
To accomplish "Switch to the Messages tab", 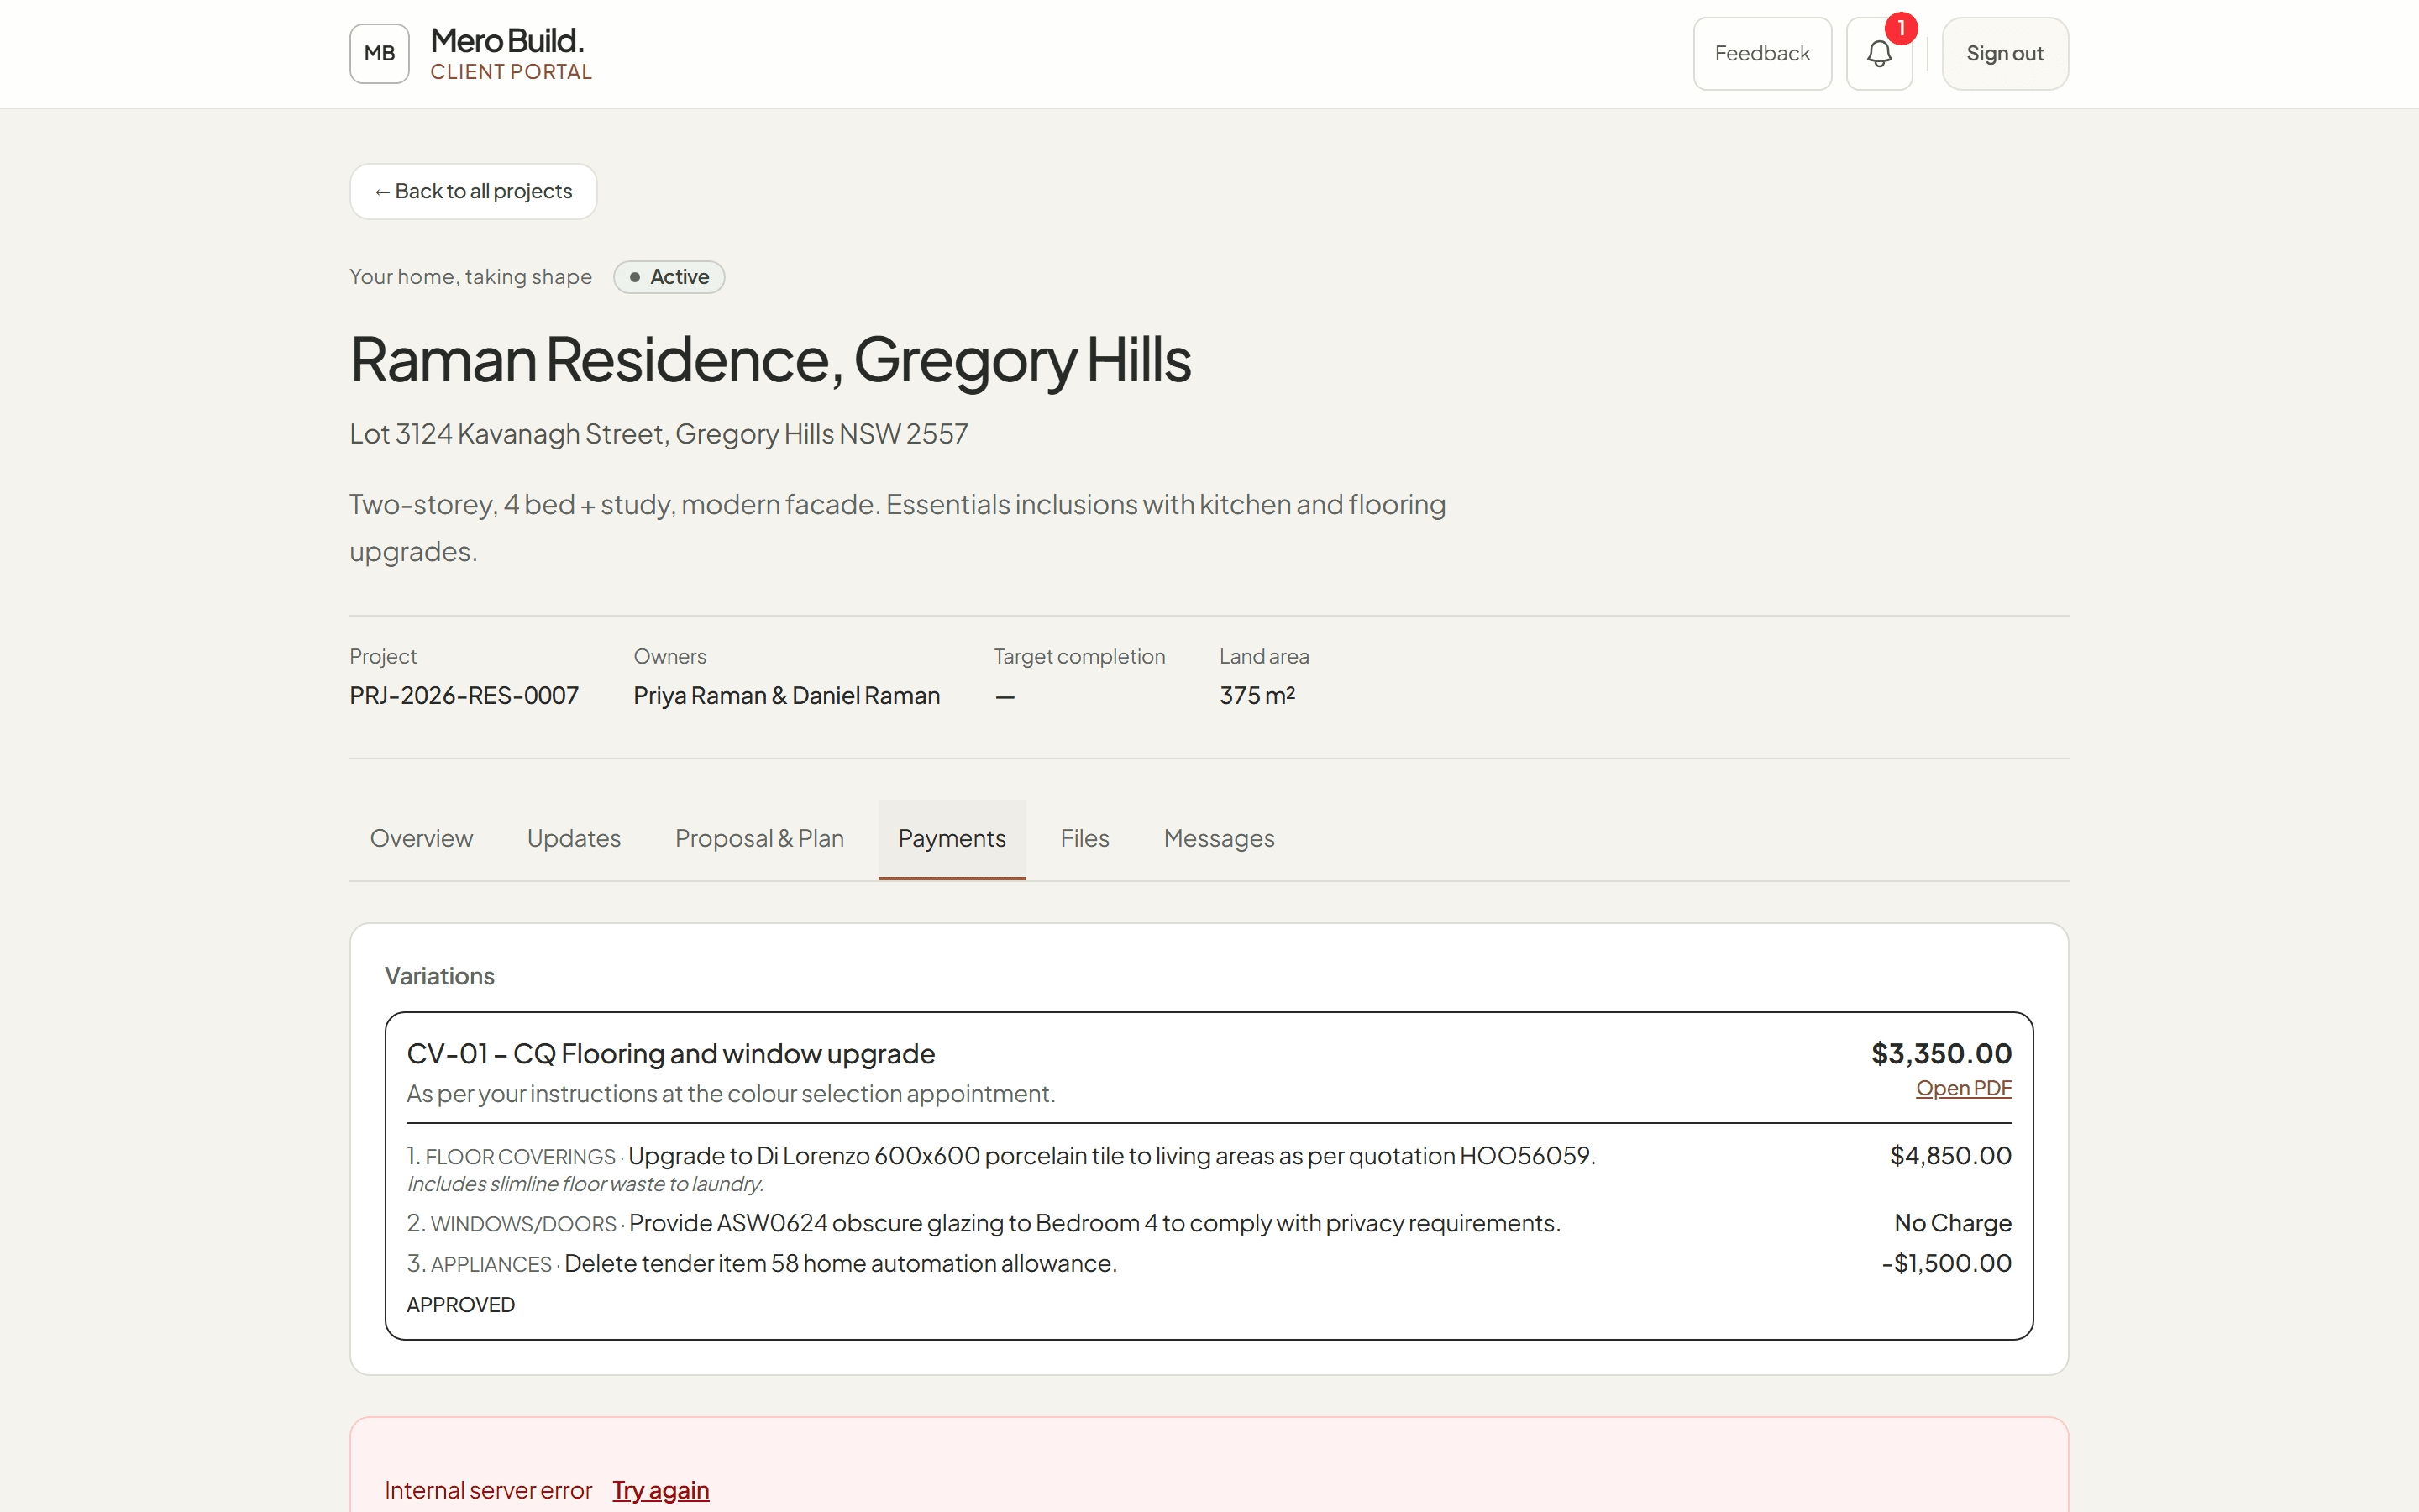I will pos(1219,838).
